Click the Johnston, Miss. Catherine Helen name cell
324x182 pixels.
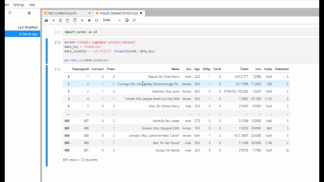click(x=154, y=135)
